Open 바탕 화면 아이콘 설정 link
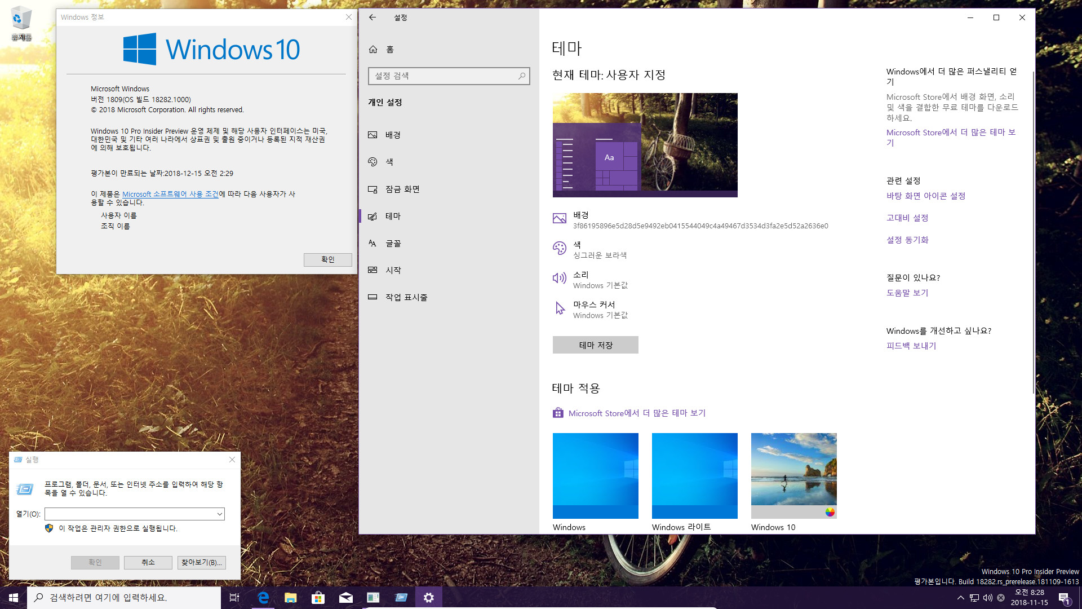1082x609 pixels. (926, 196)
